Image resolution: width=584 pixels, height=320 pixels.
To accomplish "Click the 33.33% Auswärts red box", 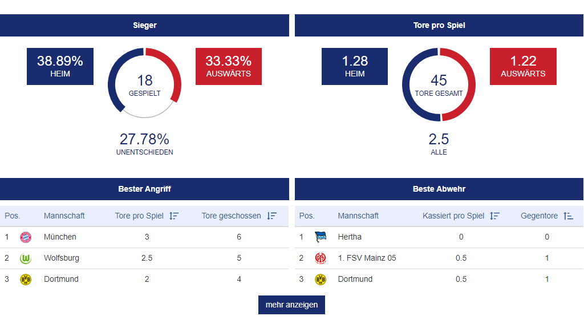I will tap(228, 66).
